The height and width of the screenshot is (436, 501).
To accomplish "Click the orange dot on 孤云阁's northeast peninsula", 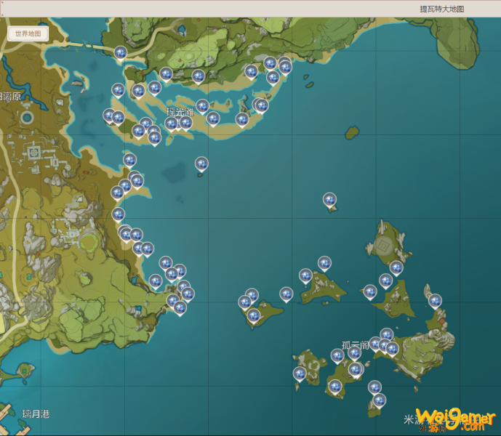I will coord(442,321).
